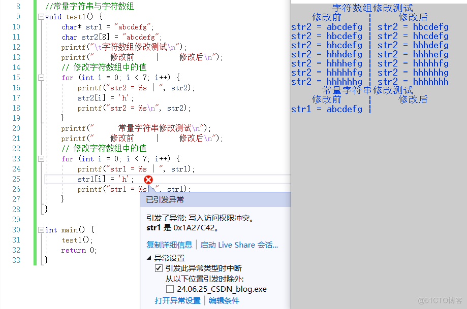Screen dimensions: 467x309
Task: Click line number 30 in the gutter
Action: tap(16, 230)
